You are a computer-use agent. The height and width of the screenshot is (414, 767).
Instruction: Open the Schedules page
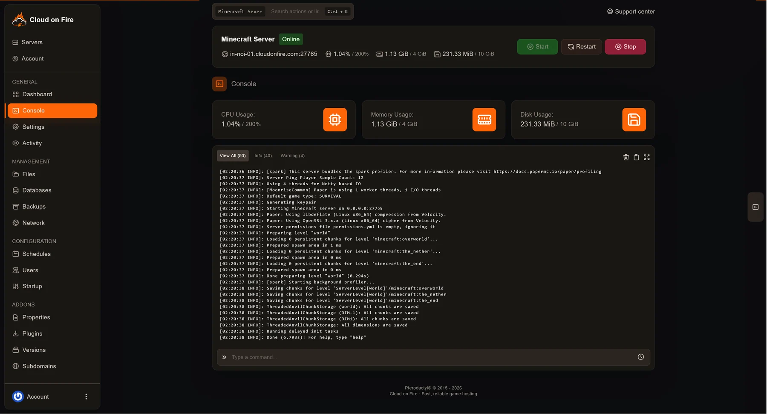point(52,254)
